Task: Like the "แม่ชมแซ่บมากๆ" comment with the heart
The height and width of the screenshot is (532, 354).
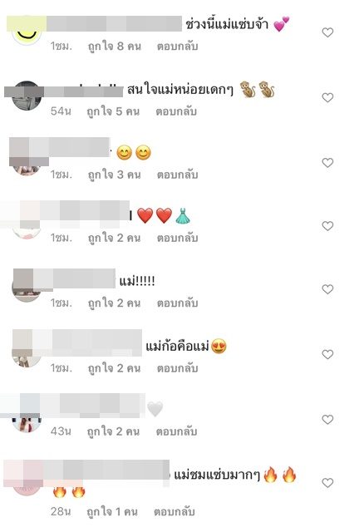Action: (x=327, y=483)
